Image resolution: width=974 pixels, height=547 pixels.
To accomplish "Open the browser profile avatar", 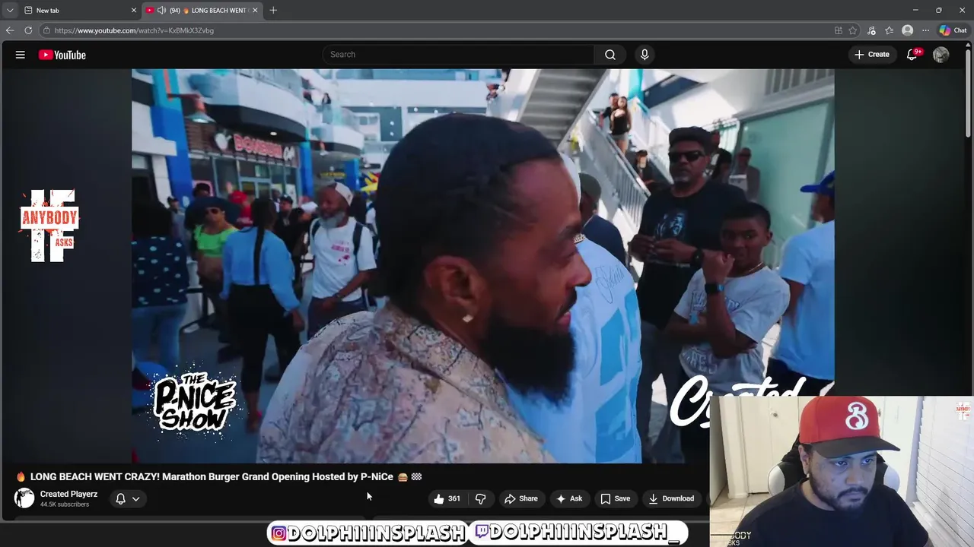I will click(x=907, y=30).
